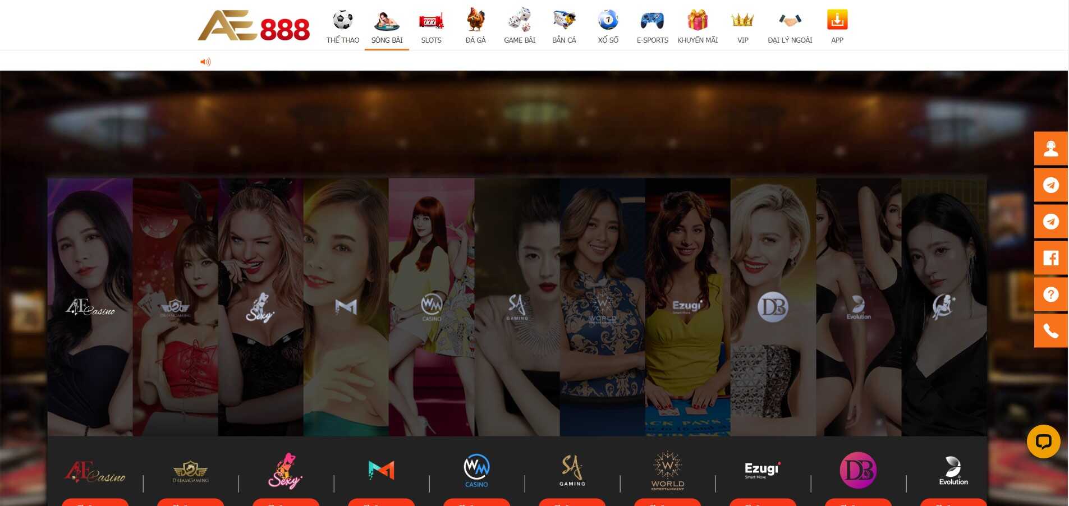Image resolution: width=1069 pixels, height=506 pixels.
Task: Open the Game Bài dice menu
Action: coord(520,26)
